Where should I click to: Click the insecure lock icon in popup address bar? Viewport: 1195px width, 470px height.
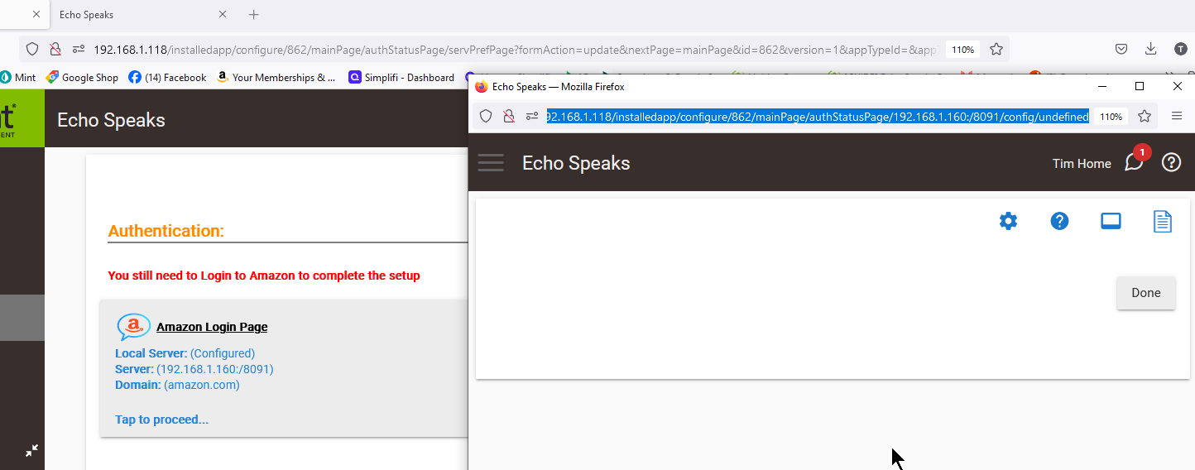click(509, 117)
